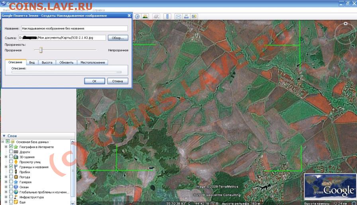Click the overview globe mini map

tap(330, 187)
